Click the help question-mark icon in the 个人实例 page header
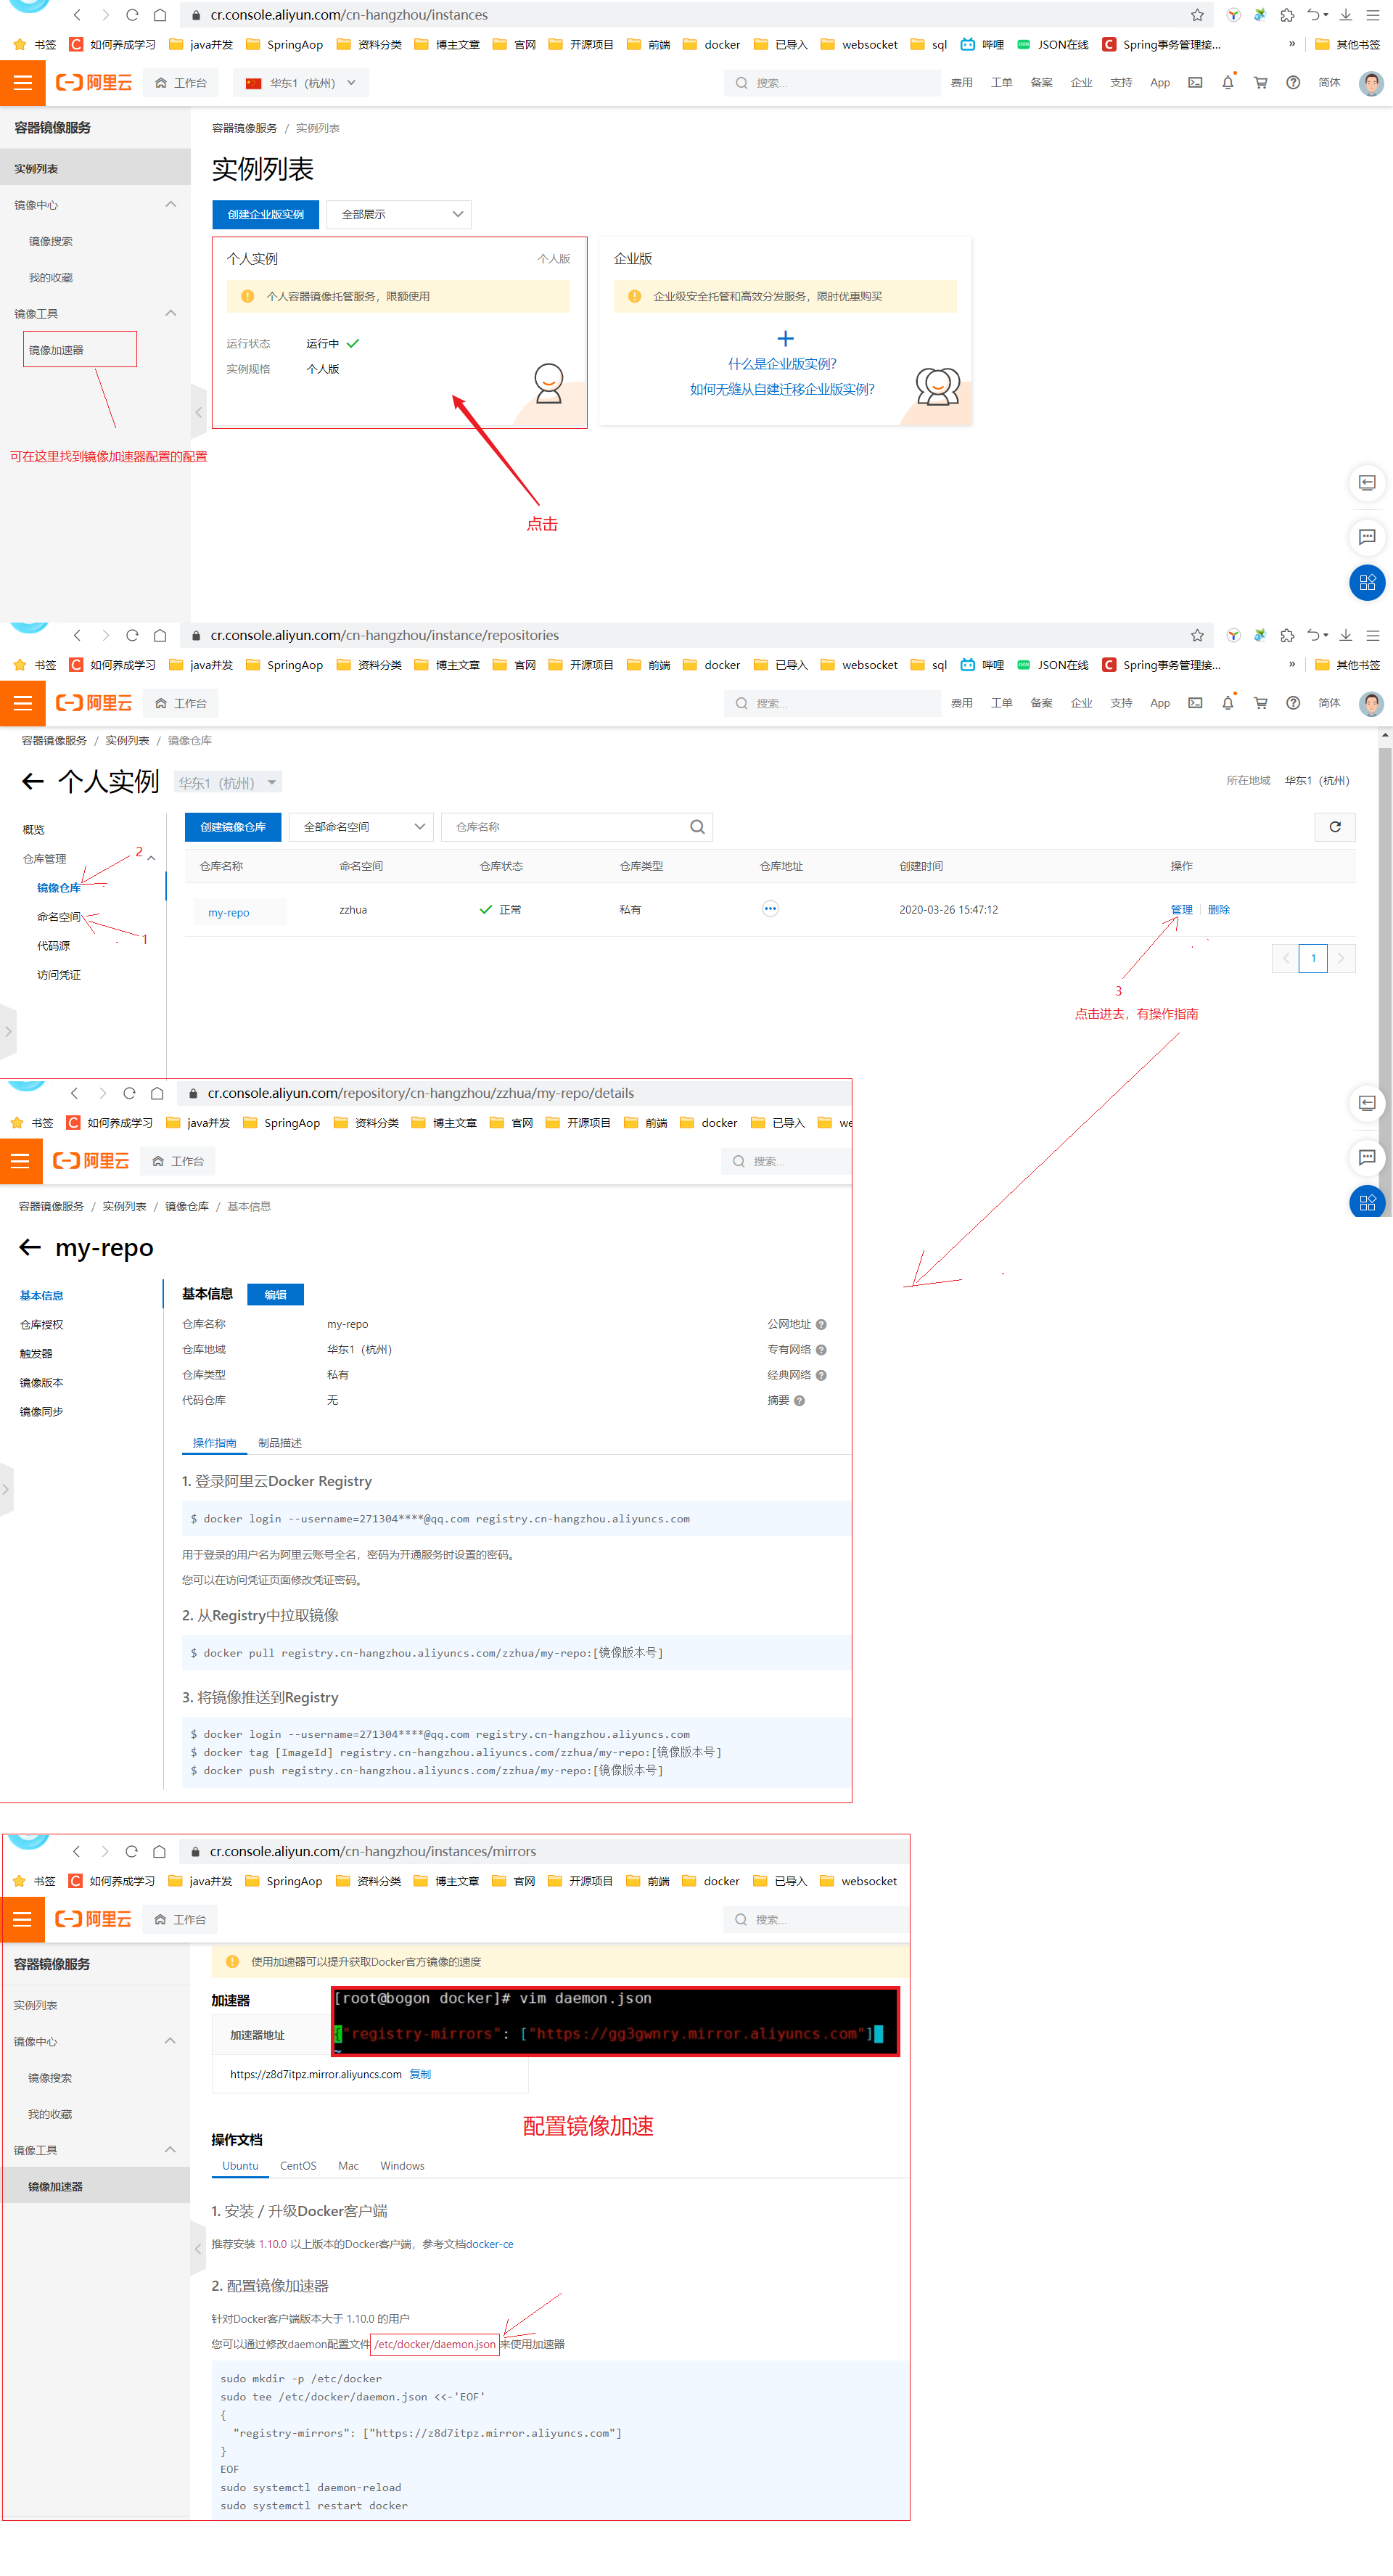Viewport: 1393px width, 2576px height. [x=1293, y=703]
